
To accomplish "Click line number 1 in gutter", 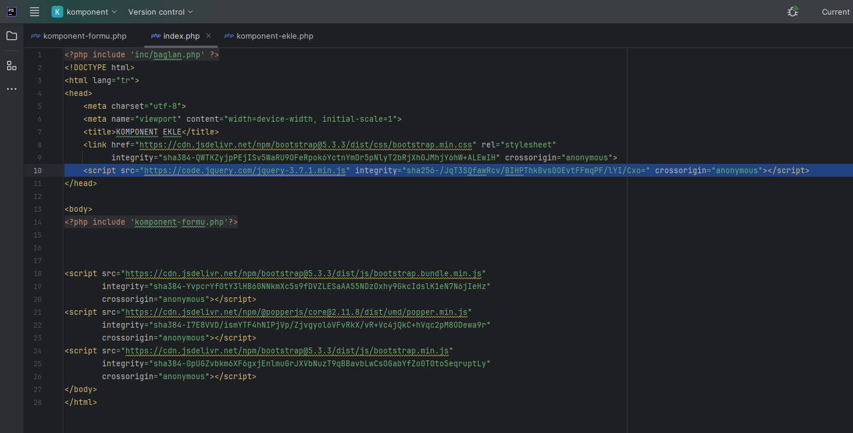I will [39, 54].
